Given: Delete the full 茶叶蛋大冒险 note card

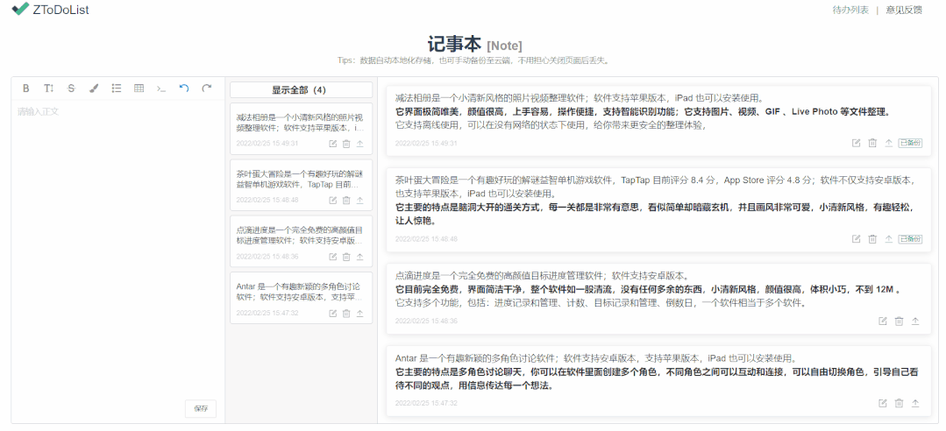Looking at the screenshot, I should point(872,238).
